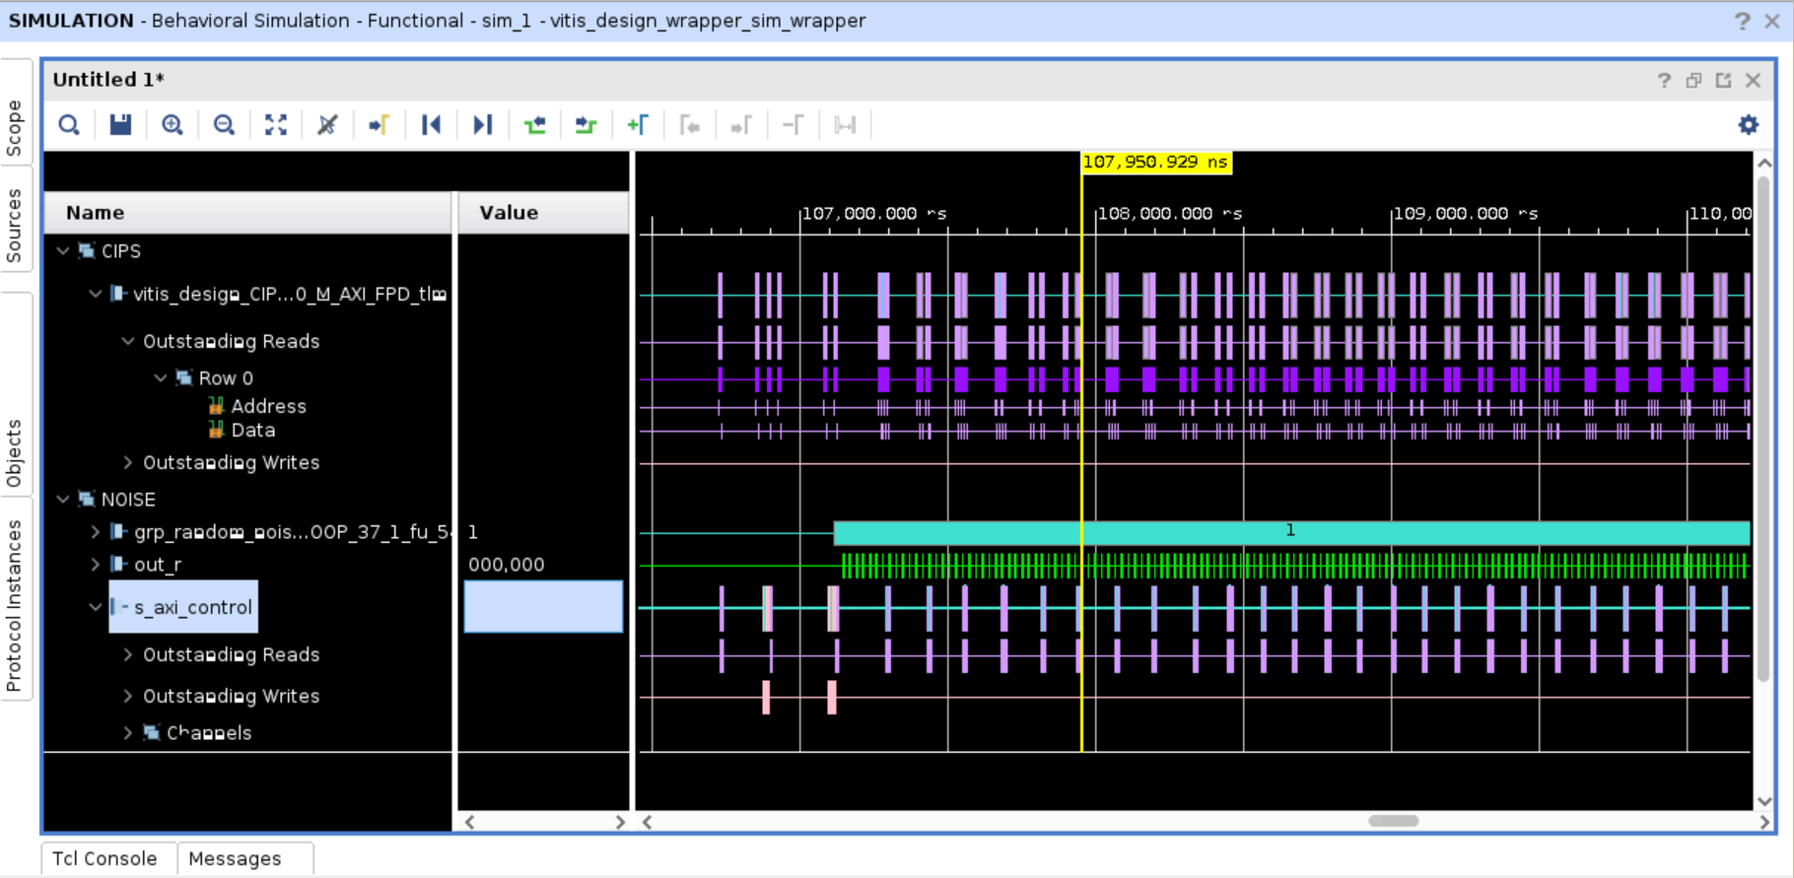Image resolution: width=1794 pixels, height=878 pixels.
Task: Go to the last simulation time
Action: click(482, 125)
